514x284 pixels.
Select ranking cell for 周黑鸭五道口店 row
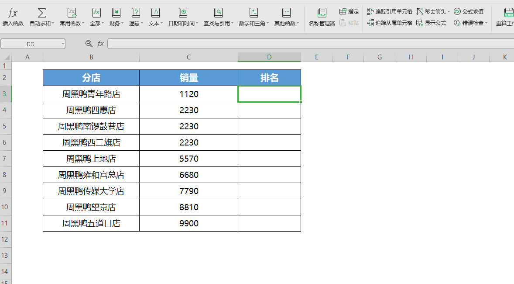click(269, 223)
